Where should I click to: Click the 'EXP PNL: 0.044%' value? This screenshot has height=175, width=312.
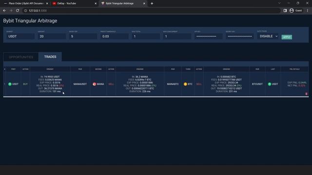[297, 83]
